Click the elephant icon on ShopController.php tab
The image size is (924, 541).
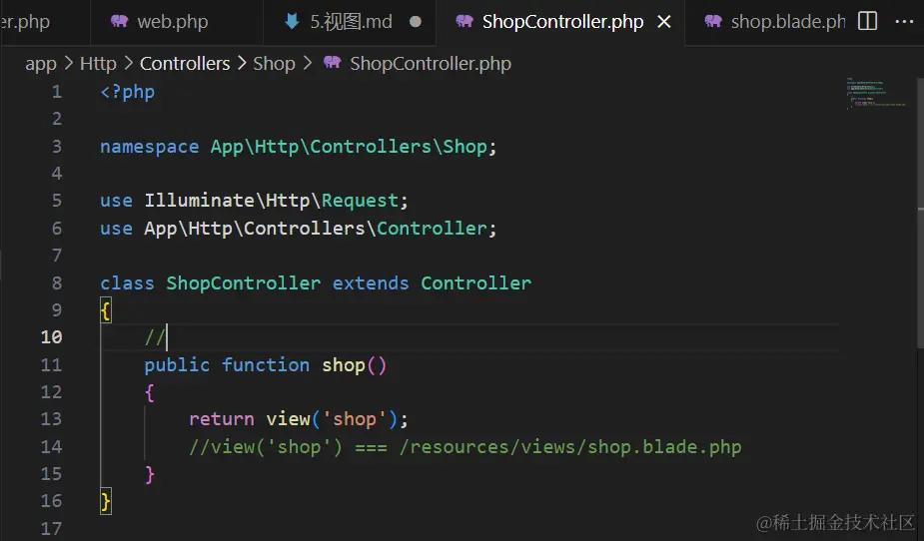[464, 21]
